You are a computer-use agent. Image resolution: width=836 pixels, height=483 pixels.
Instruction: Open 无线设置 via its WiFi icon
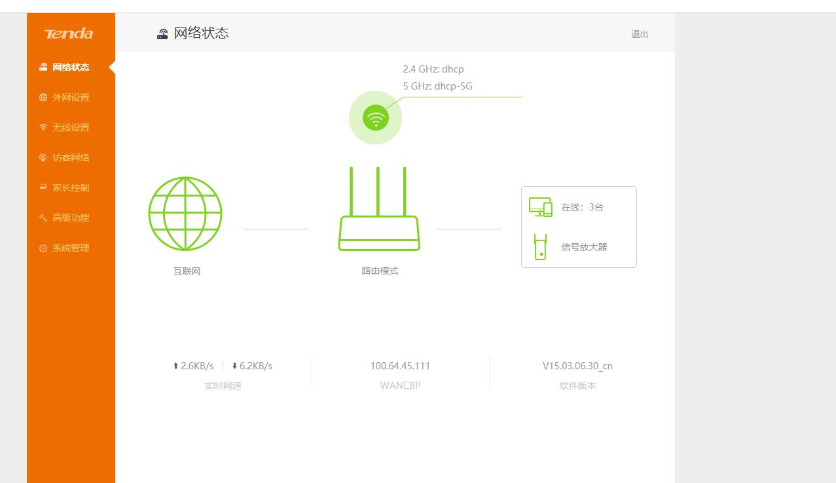tap(42, 127)
